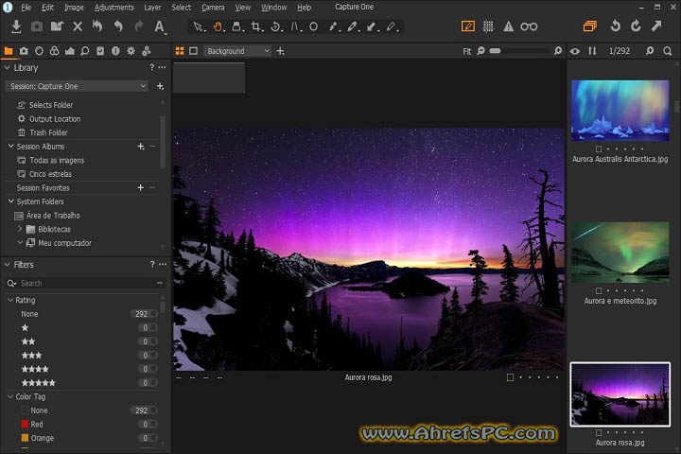Select the Spot removal circle tool

coord(313,26)
